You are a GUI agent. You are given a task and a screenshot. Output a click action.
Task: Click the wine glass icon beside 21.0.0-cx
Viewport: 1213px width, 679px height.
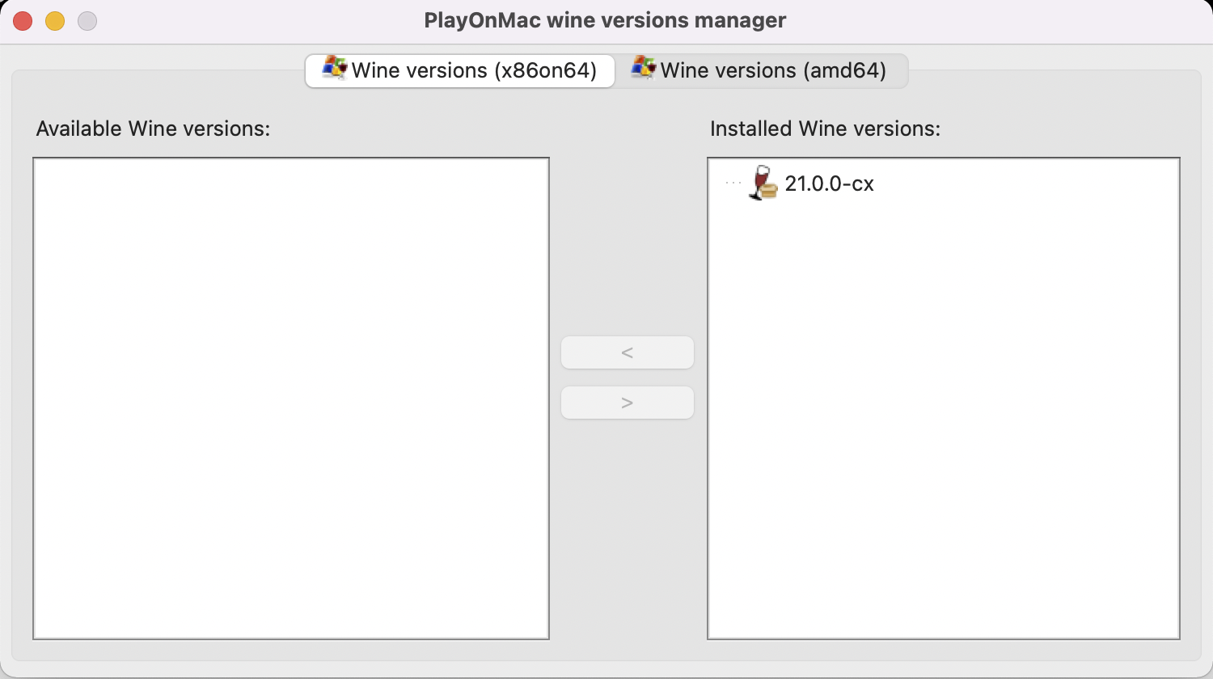click(763, 183)
